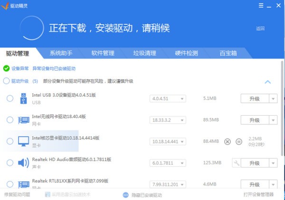Open 打开设备管理器 link
Viewport: 285px width, 200px height.
tap(258, 194)
